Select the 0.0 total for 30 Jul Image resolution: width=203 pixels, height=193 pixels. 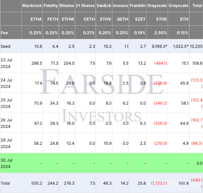(199, 163)
